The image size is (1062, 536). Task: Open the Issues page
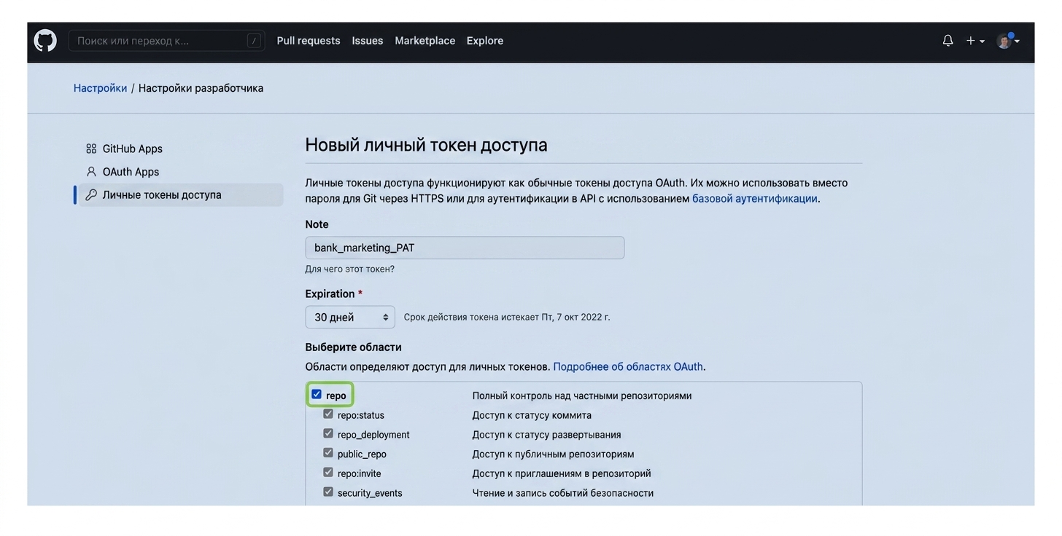point(368,41)
